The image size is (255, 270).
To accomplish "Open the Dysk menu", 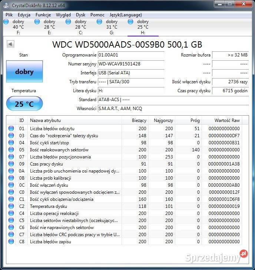I will click(x=80, y=15).
